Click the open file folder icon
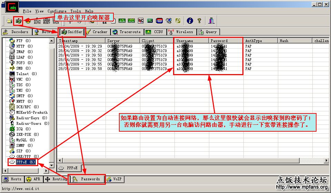Viewport: 331px width, 193px height. click(9, 21)
